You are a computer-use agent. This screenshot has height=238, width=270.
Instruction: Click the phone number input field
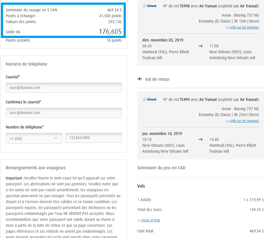click(93, 138)
